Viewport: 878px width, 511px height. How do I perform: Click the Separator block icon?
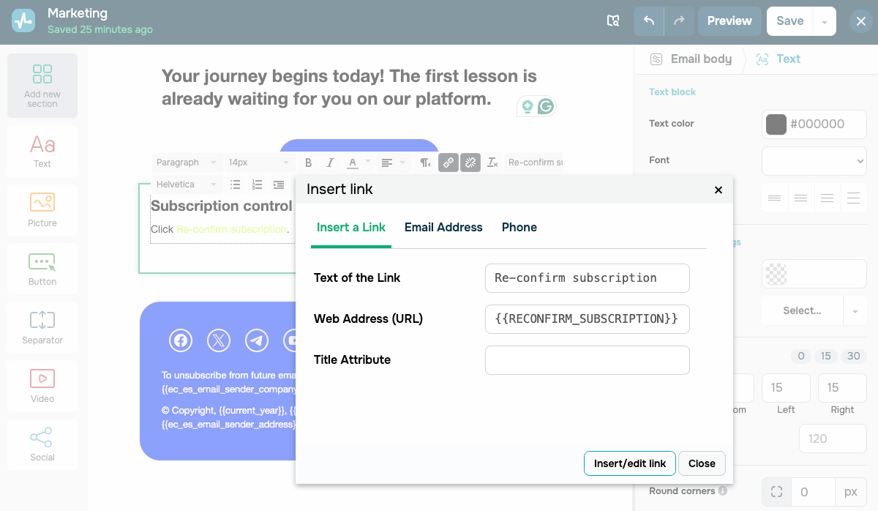[42, 327]
